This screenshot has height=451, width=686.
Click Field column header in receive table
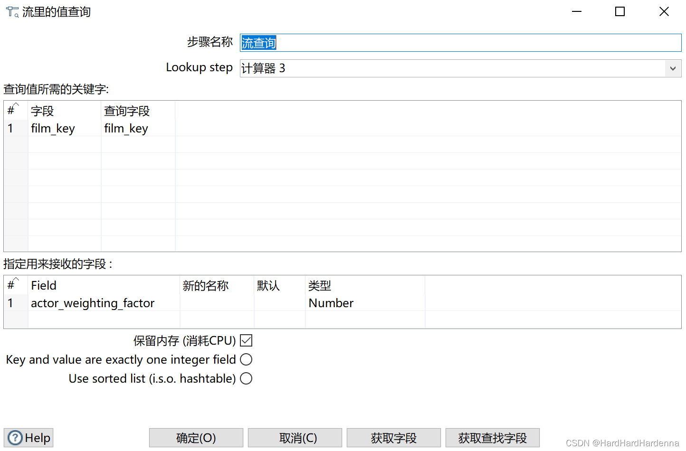tap(104, 286)
